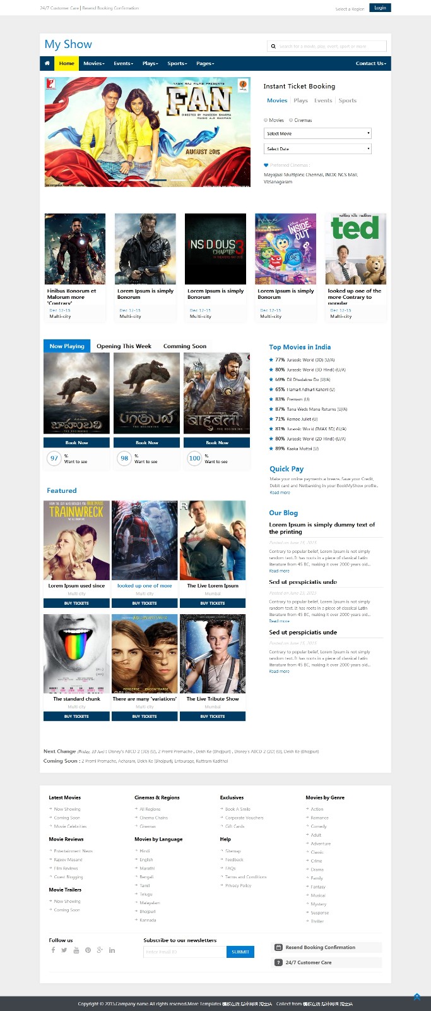Select the Cinemas radio button
This screenshot has height=1011, width=431.
(x=291, y=120)
